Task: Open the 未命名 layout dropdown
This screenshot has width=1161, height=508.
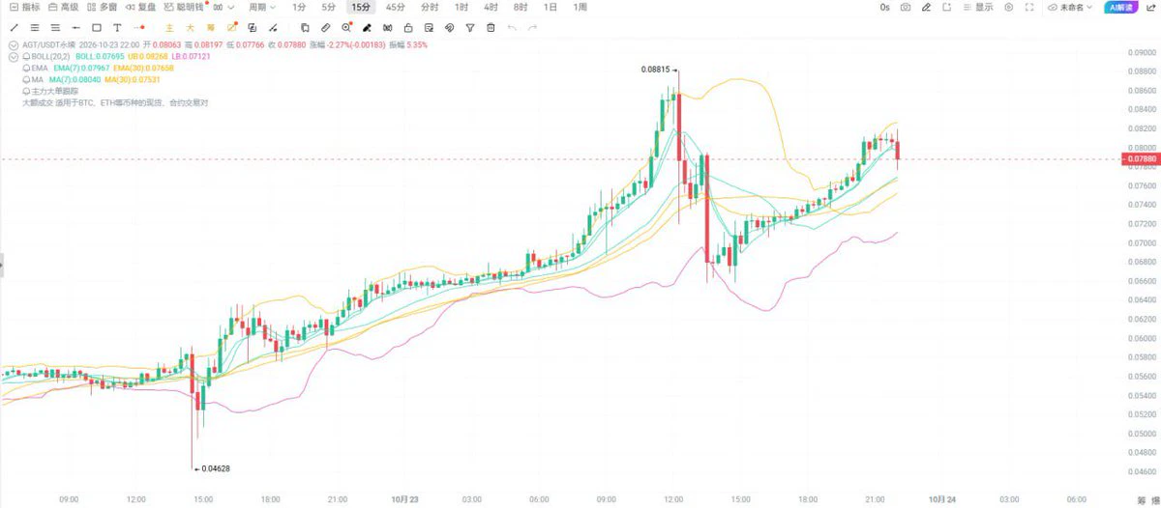Action: [x=1070, y=7]
